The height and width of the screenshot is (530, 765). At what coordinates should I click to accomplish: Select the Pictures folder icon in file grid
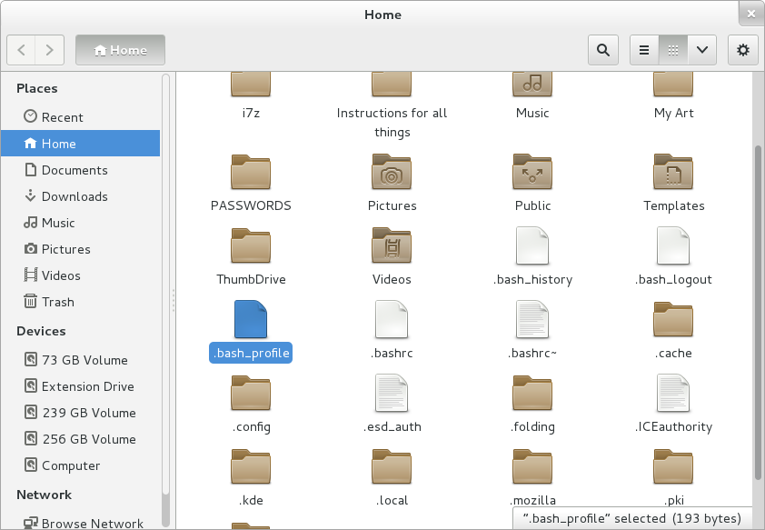pos(392,172)
